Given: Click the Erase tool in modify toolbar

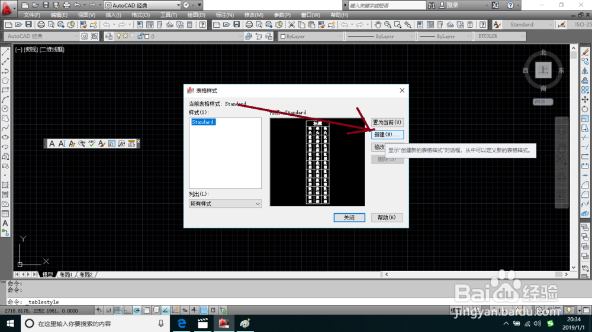Looking at the screenshot, I should pyautogui.click(x=585, y=52).
